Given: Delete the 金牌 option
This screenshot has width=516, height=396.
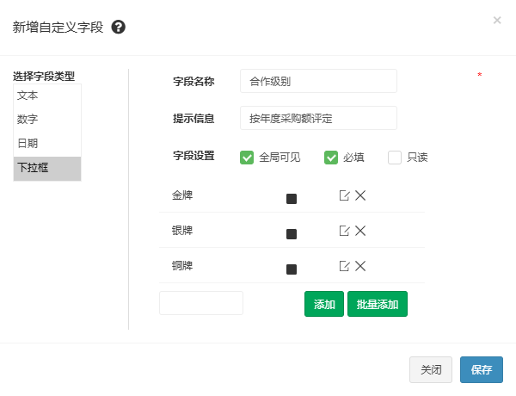Looking at the screenshot, I should point(360,195).
